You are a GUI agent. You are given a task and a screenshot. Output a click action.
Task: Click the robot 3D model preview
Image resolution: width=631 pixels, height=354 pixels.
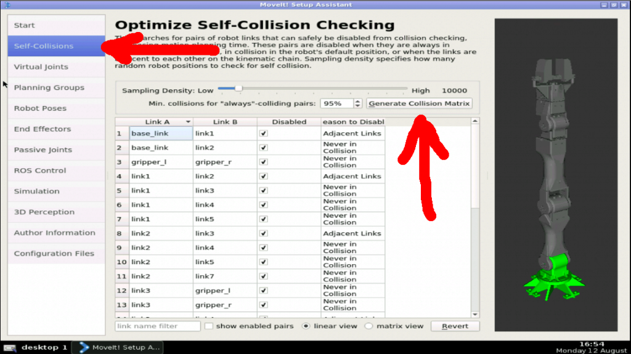click(556, 175)
